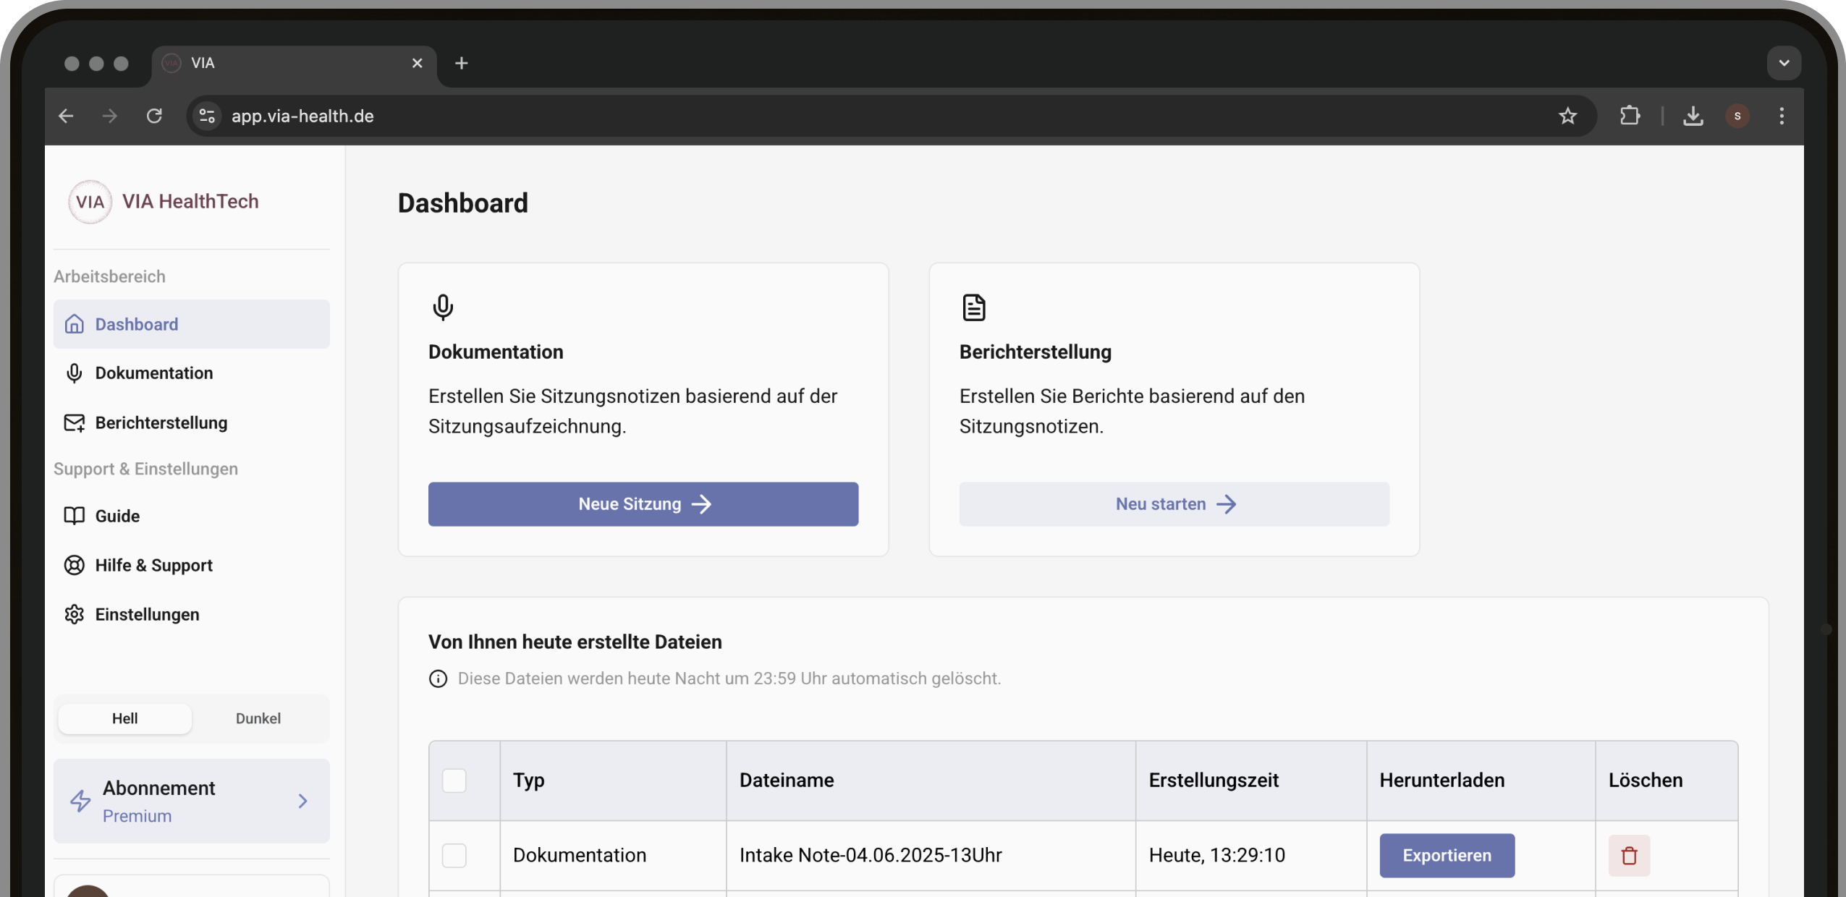Open browser downloads icon
Image resolution: width=1846 pixels, height=897 pixels.
(1693, 116)
